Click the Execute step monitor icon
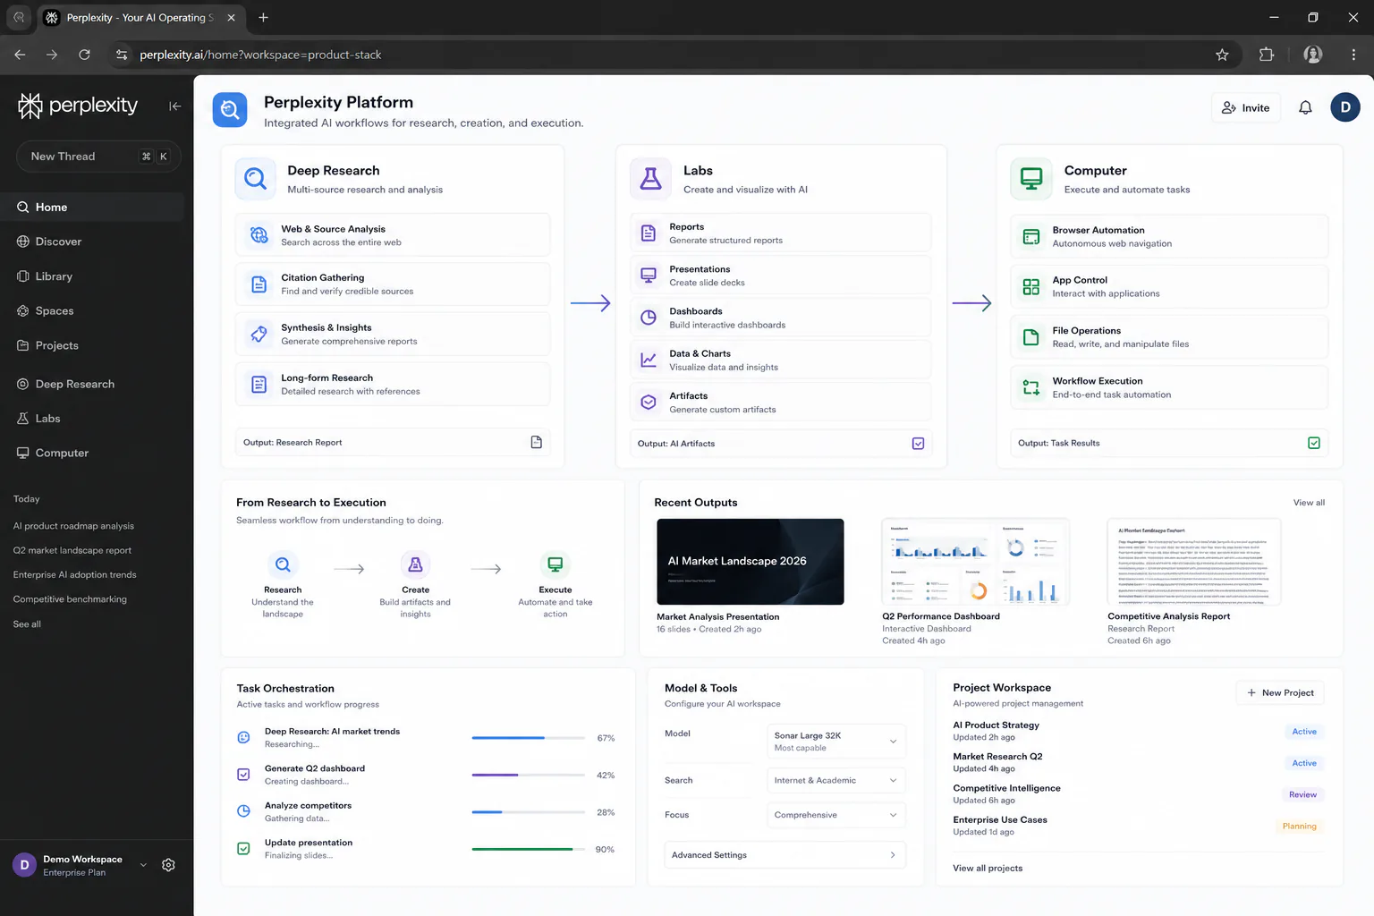 (556, 564)
